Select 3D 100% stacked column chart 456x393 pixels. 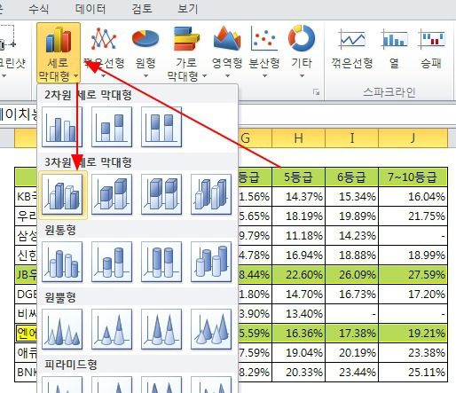[x=161, y=194]
